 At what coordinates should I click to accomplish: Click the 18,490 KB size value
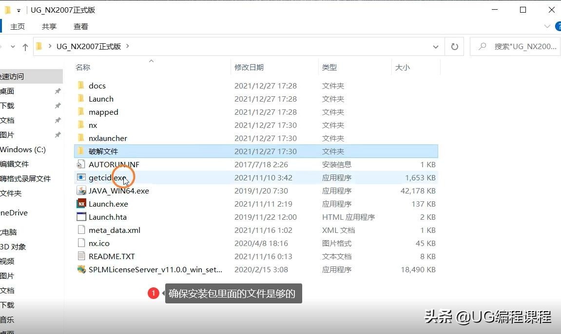418,269
